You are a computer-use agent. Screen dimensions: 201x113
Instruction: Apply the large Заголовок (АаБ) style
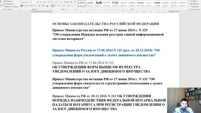click(98, 4)
